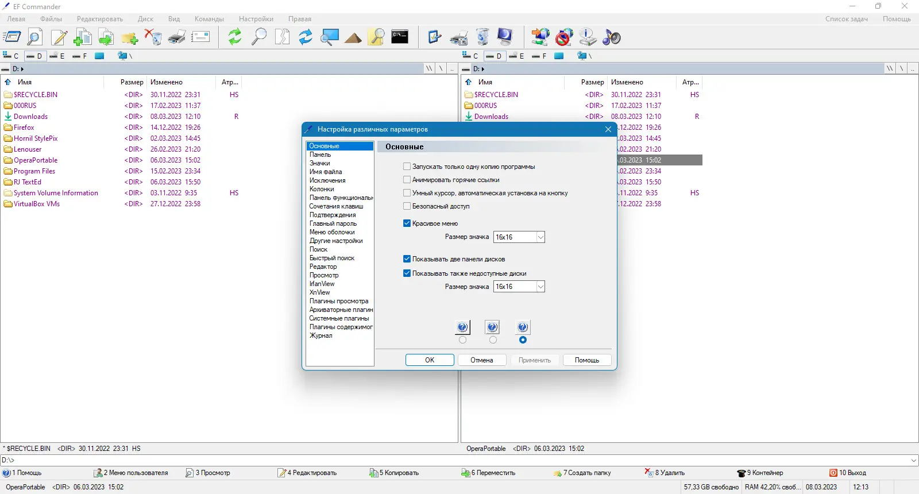Click the connect network drive icon
Image resolution: width=919 pixels, height=494 pixels.
[x=540, y=37]
